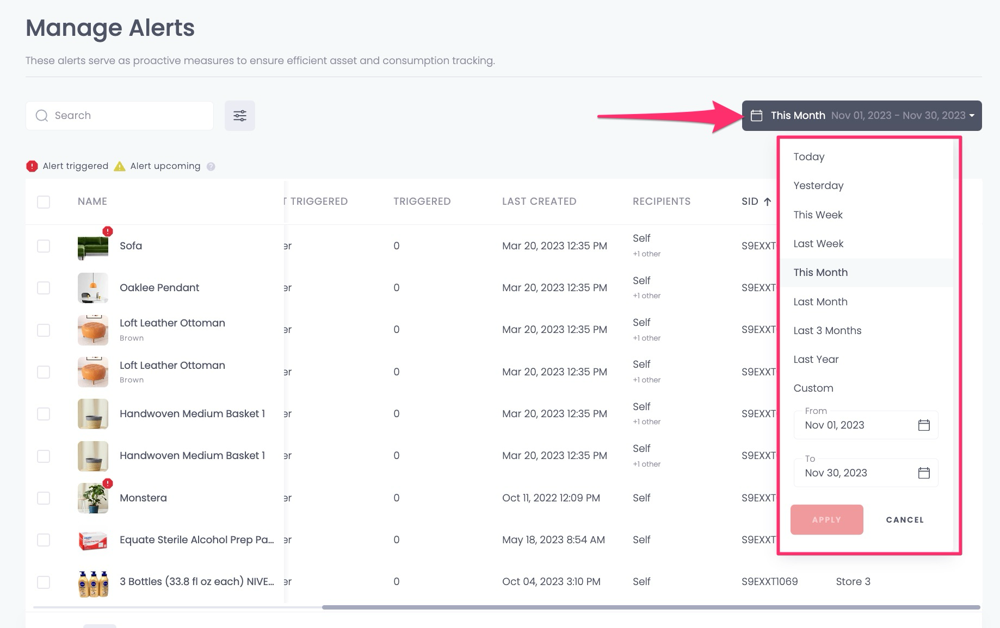Click the yellow Alert upcoming warning icon

point(120,166)
